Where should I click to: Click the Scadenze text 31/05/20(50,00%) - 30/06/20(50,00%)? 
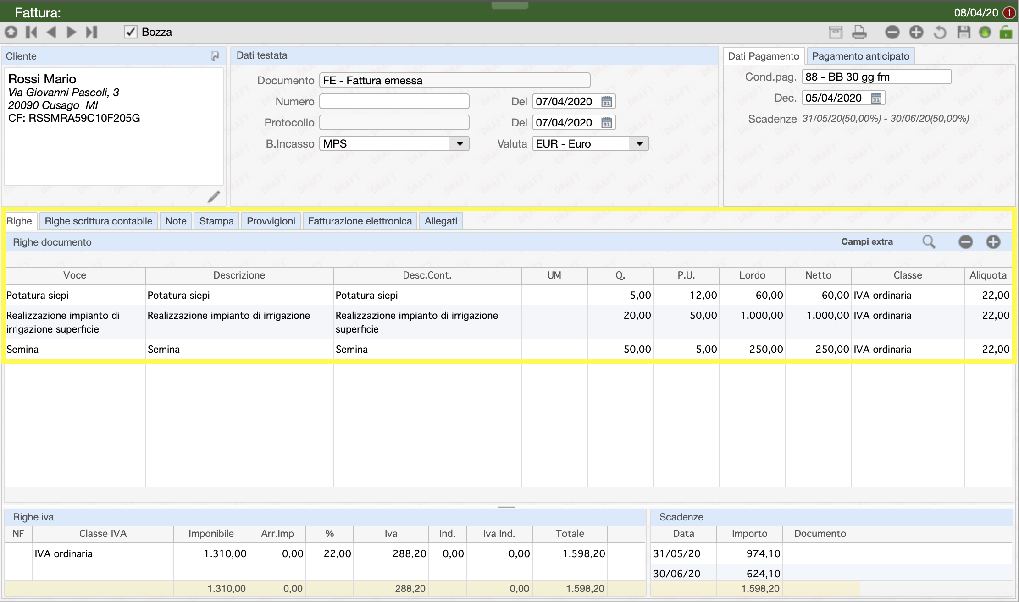(x=886, y=119)
